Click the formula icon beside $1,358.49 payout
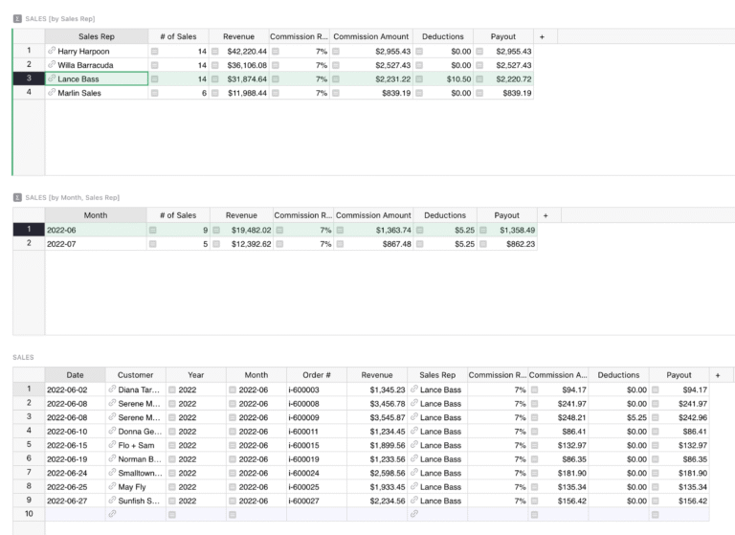The image size is (735, 535). 482,231
